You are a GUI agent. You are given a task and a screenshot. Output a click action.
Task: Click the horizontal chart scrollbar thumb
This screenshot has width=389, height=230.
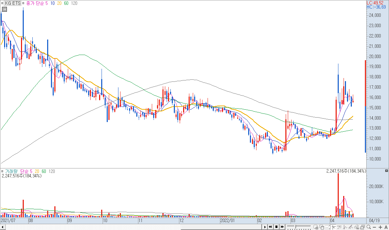[221, 227]
